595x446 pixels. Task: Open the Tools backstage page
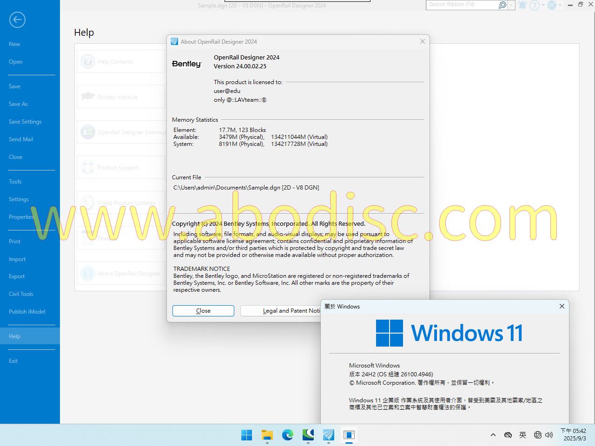15,182
